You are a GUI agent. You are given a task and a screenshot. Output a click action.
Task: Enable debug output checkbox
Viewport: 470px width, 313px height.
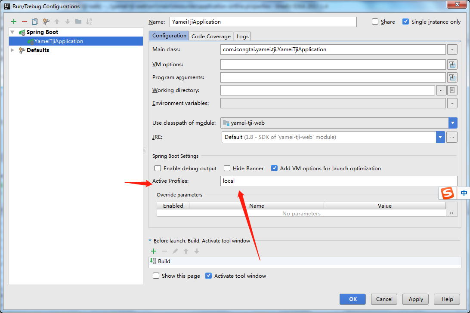point(158,169)
